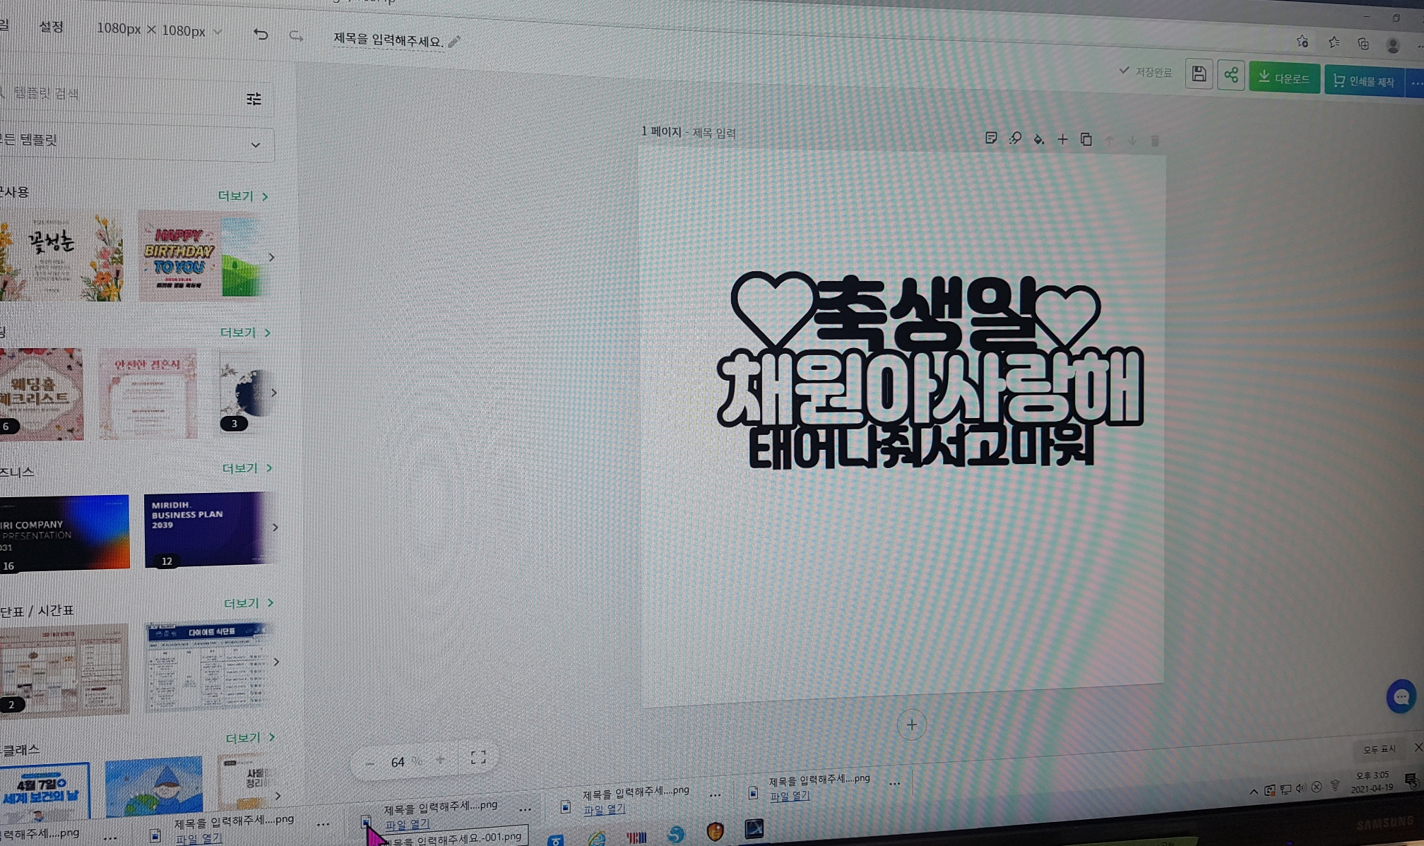
Task: Open the template category dropdown
Action: [x=136, y=143]
